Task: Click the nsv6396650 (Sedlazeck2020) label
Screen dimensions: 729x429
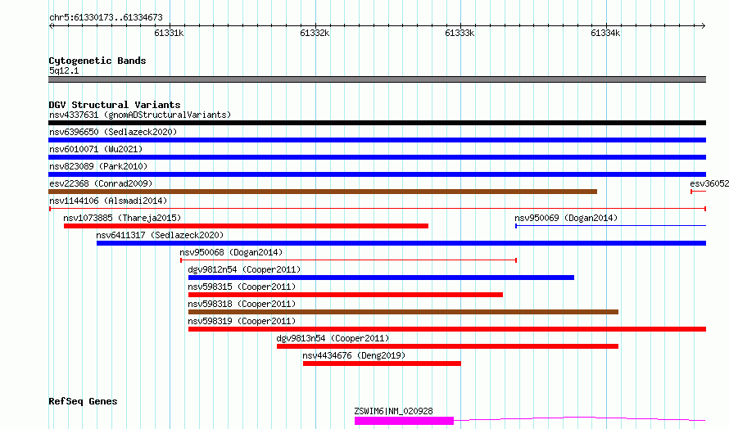Action: [x=113, y=132]
